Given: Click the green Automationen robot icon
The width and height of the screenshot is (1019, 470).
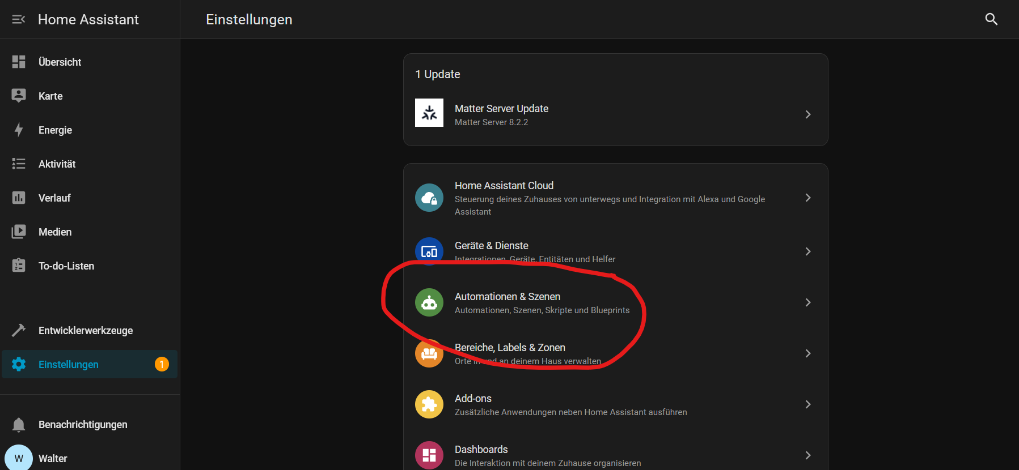Looking at the screenshot, I should coord(429,302).
